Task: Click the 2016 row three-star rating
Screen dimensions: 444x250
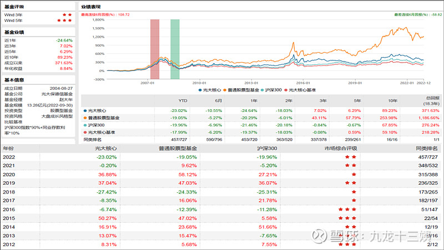Action: (x=347, y=210)
